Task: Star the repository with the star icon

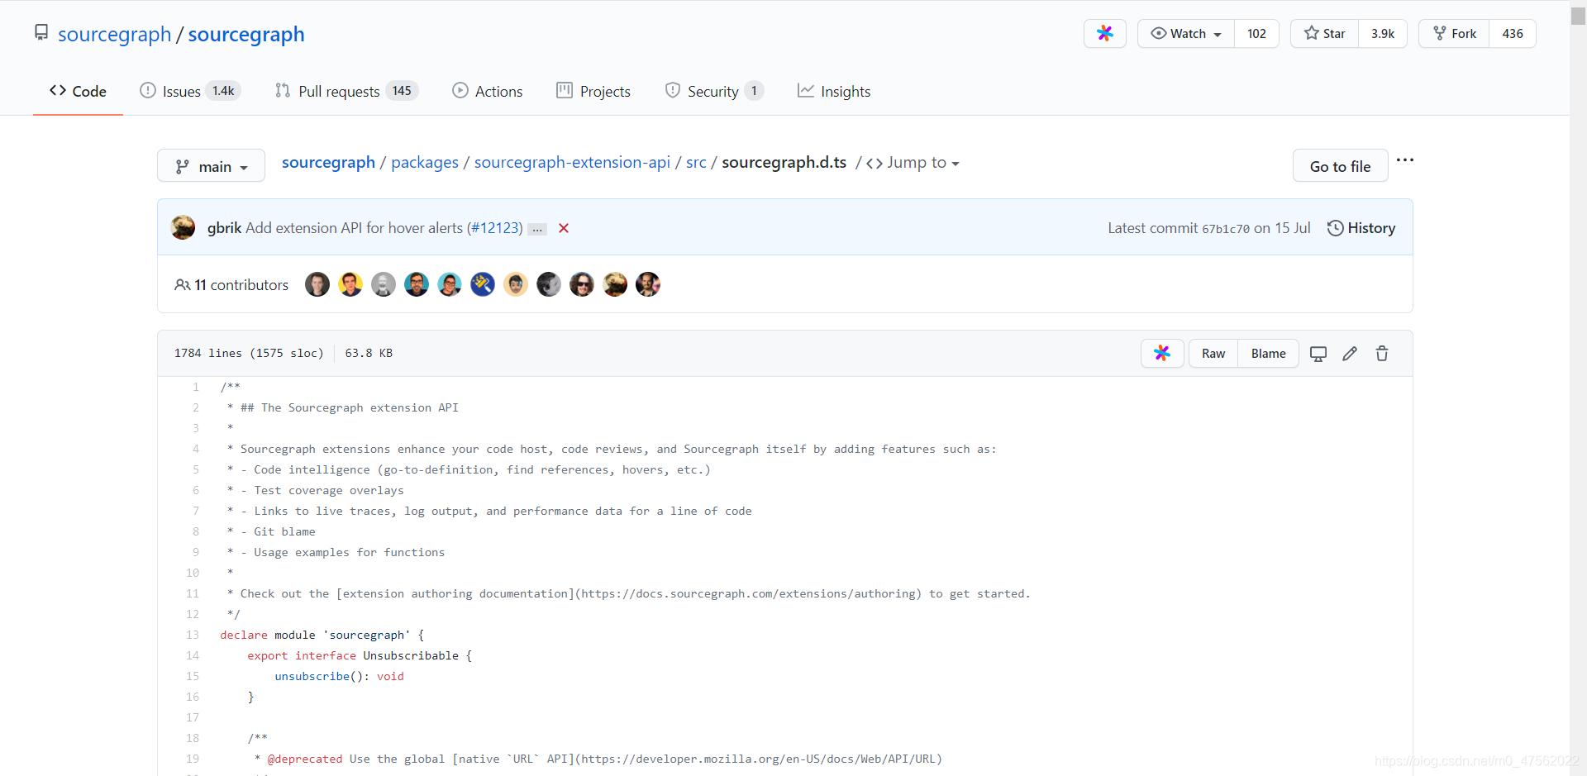Action: pos(1310,33)
